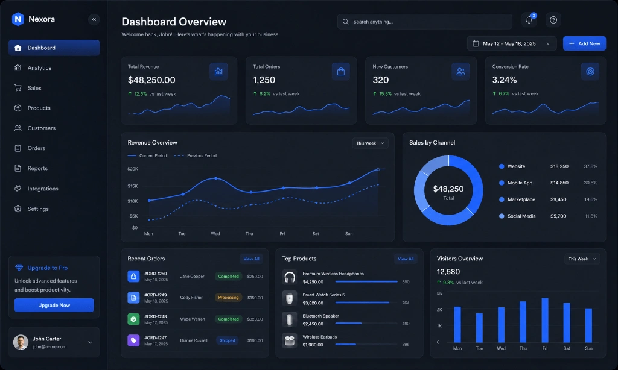
Task: Click the Premium Wireless Headphones sales bar
Action: (x=366, y=282)
